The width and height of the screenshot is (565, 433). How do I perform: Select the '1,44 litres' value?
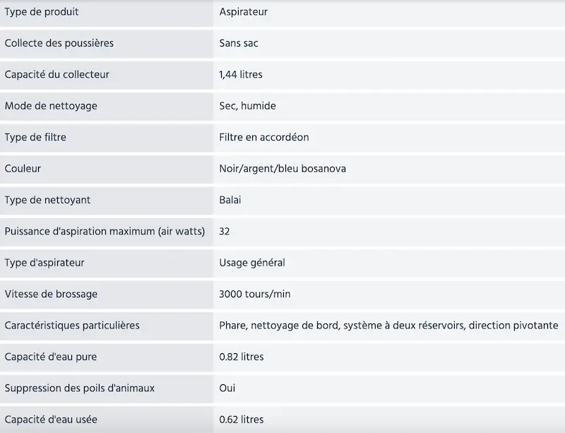pos(241,75)
